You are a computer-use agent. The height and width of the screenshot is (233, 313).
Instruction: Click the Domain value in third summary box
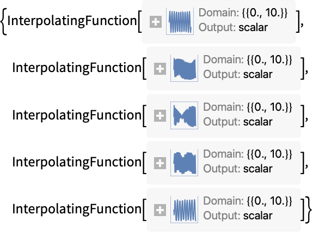[269, 107]
